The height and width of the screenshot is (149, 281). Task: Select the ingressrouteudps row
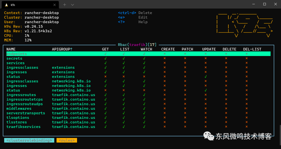click(138, 104)
